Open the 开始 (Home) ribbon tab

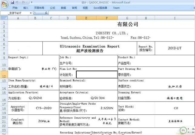15,8
